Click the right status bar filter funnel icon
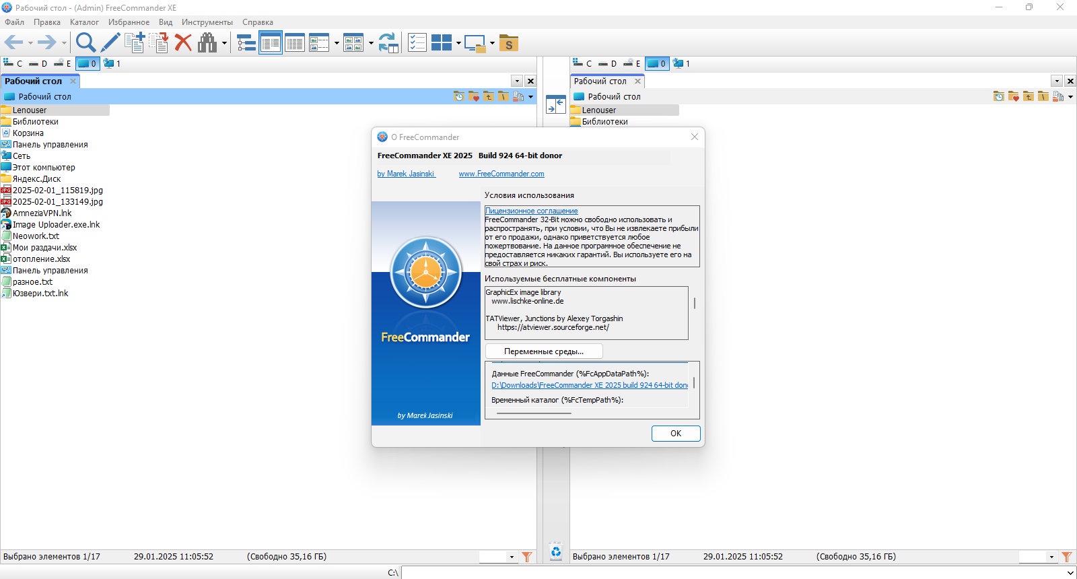This screenshot has height=579, width=1077. tap(1067, 557)
